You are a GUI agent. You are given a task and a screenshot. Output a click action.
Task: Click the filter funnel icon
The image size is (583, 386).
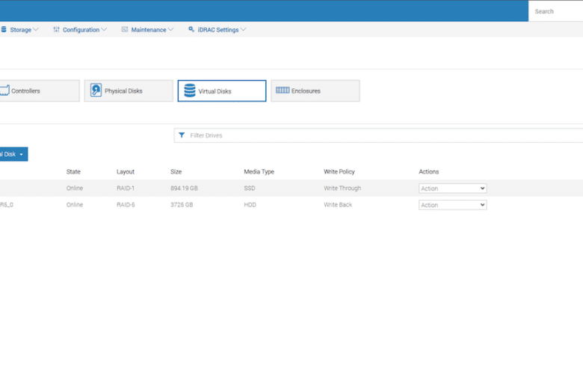pos(182,135)
